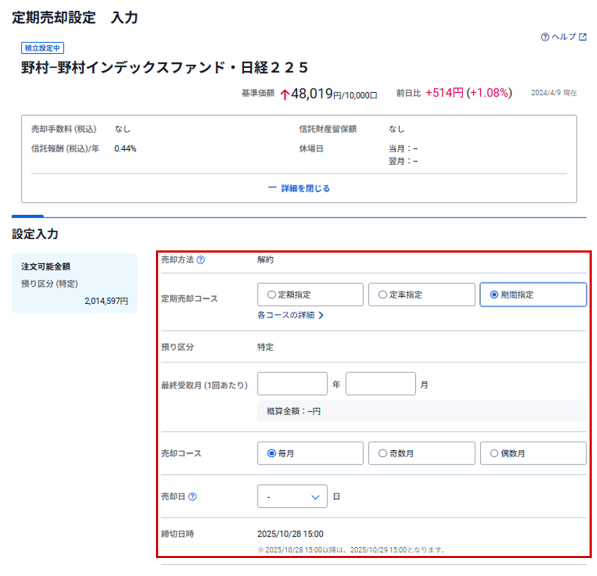Select 毎月 as the 売却コース
Image resolution: width=597 pixels, height=576 pixels.
pos(310,453)
